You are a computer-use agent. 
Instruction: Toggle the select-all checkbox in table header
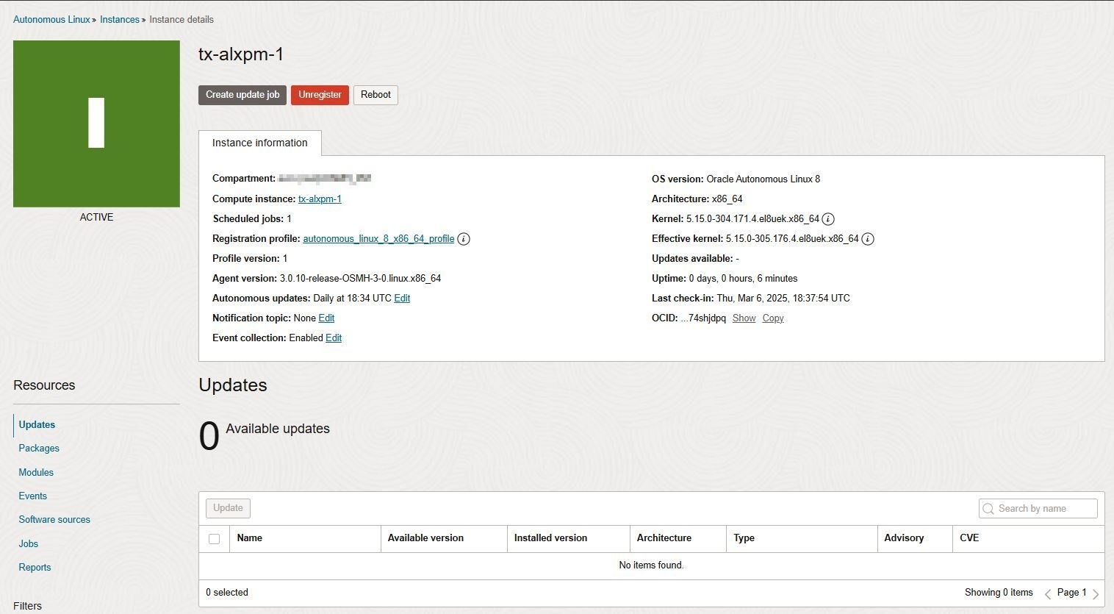click(215, 539)
